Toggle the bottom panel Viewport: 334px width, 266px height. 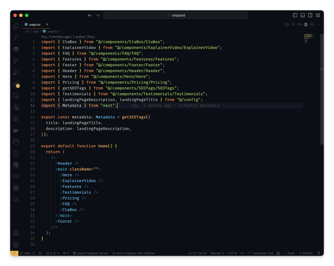click(x=302, y=15)
